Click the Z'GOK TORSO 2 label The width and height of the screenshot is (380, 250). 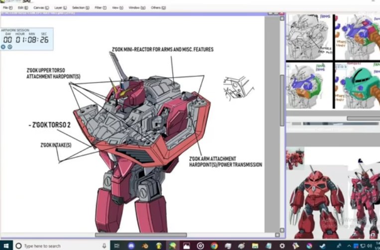pyautogui.click(x=49, y=125)
